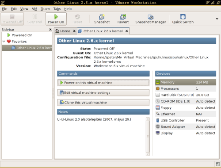This screenshot has width=221, height=168.
Task: Take a Snapshot from the toolbar
Action: [x=102, y=19]
